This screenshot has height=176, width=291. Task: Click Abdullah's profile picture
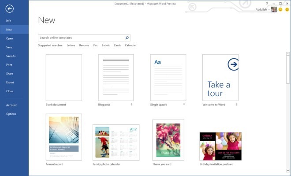pyautogui.click(x=274, y=9)
